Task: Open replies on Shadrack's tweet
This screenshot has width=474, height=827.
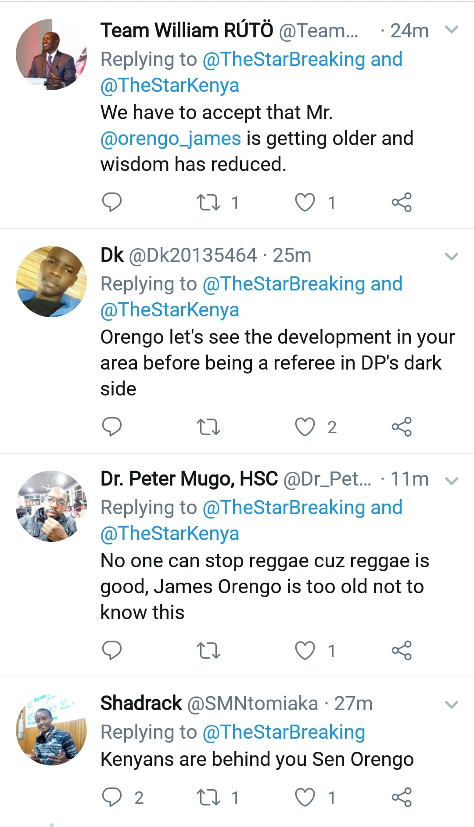Action: point(111,798)
